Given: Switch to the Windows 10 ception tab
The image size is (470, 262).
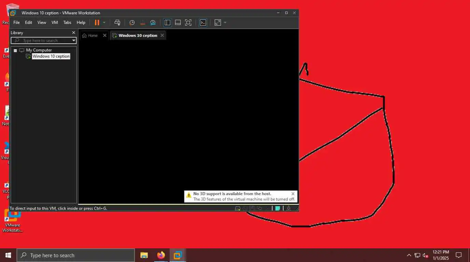Looking at the screenshot, I should (x=138, y=35).
